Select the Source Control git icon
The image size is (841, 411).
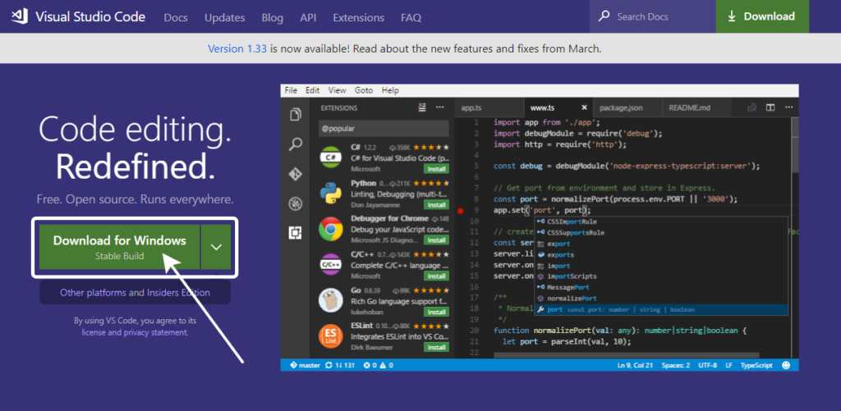click(296, 174)
